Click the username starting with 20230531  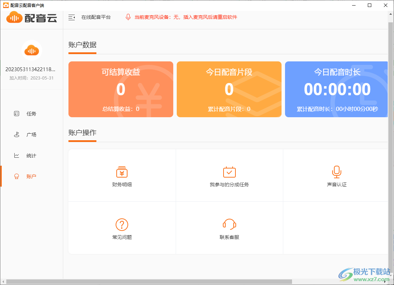(31, 69)
